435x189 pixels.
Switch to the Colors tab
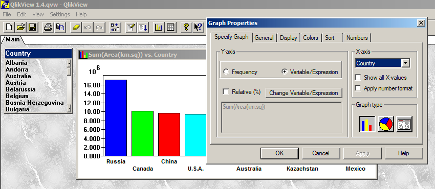pyautogui.click(x=311, y=38)
